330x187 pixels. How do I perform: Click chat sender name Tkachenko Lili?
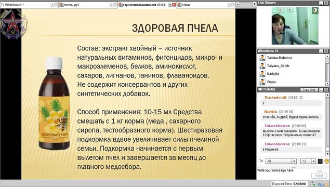click(276, 98)
